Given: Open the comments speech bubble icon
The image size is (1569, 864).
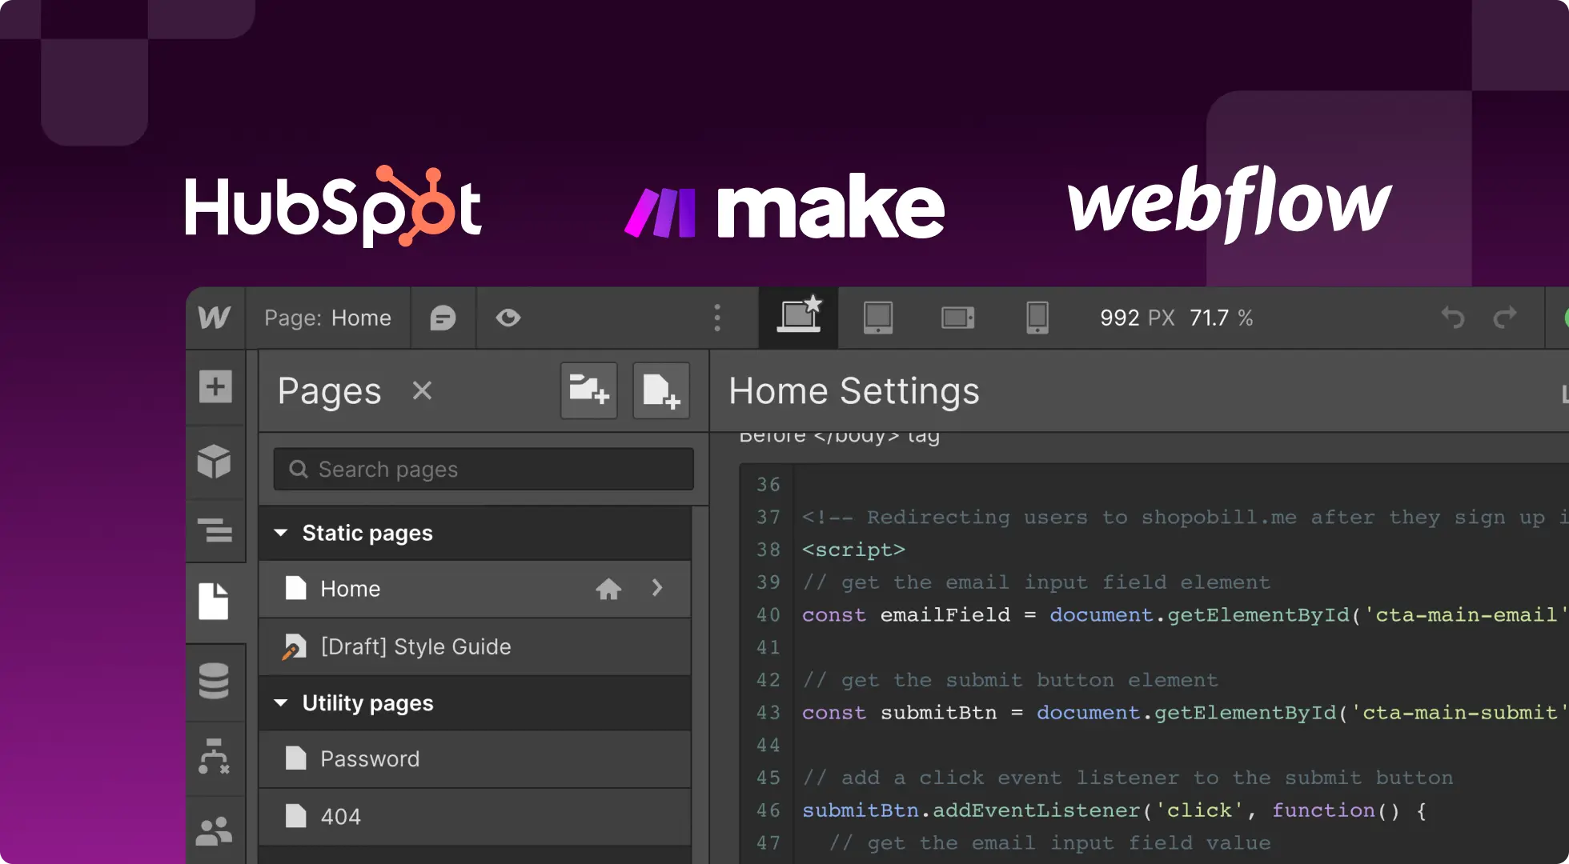Looking at the screenshot, I should [443, 318].
